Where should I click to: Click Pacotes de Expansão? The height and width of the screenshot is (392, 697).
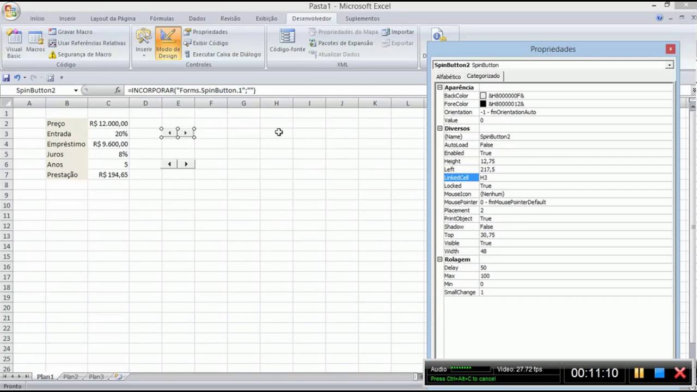(341, 43)
